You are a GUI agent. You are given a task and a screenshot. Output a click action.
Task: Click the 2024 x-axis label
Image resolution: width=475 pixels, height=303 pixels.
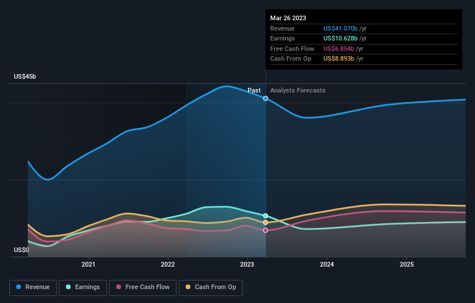coord(327,264)
